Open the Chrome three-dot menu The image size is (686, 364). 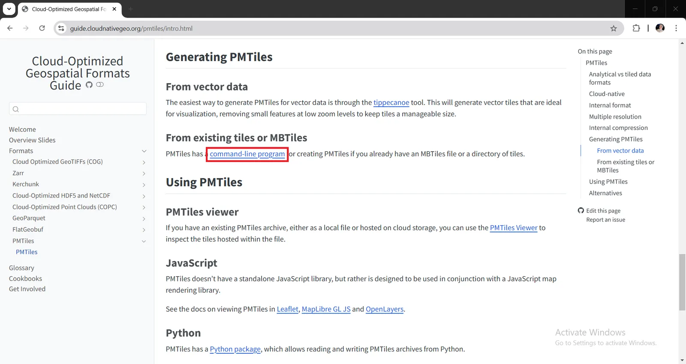676,28
